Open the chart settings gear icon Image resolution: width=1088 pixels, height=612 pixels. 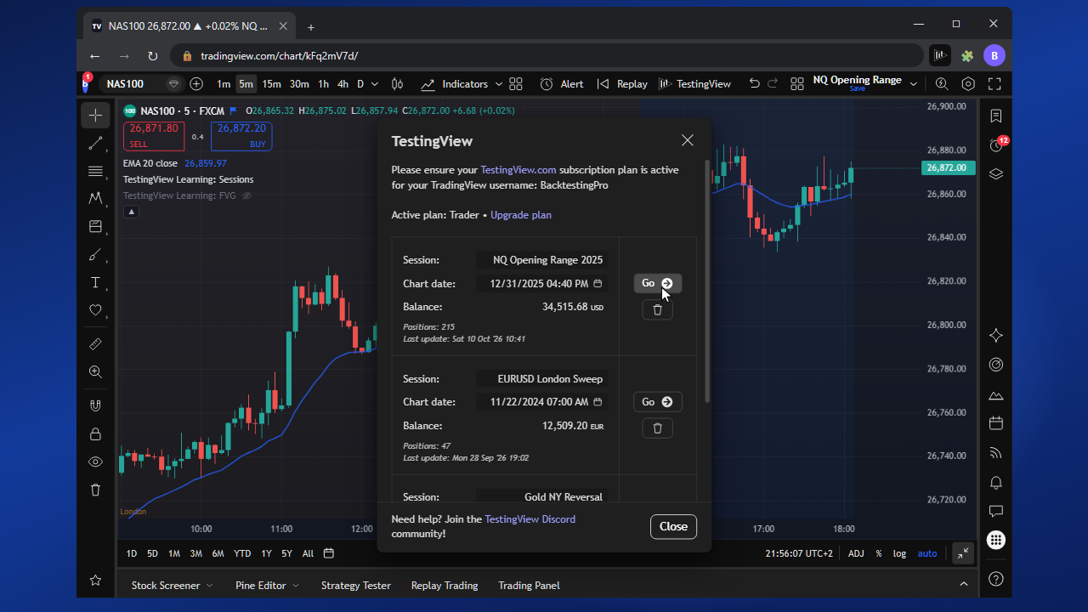coord(968,84)
